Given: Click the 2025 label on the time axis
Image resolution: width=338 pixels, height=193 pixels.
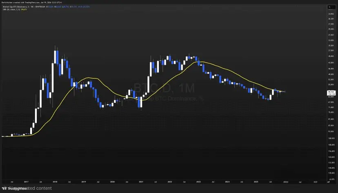Looking at the screenshot, I should (x=256, y=182).
